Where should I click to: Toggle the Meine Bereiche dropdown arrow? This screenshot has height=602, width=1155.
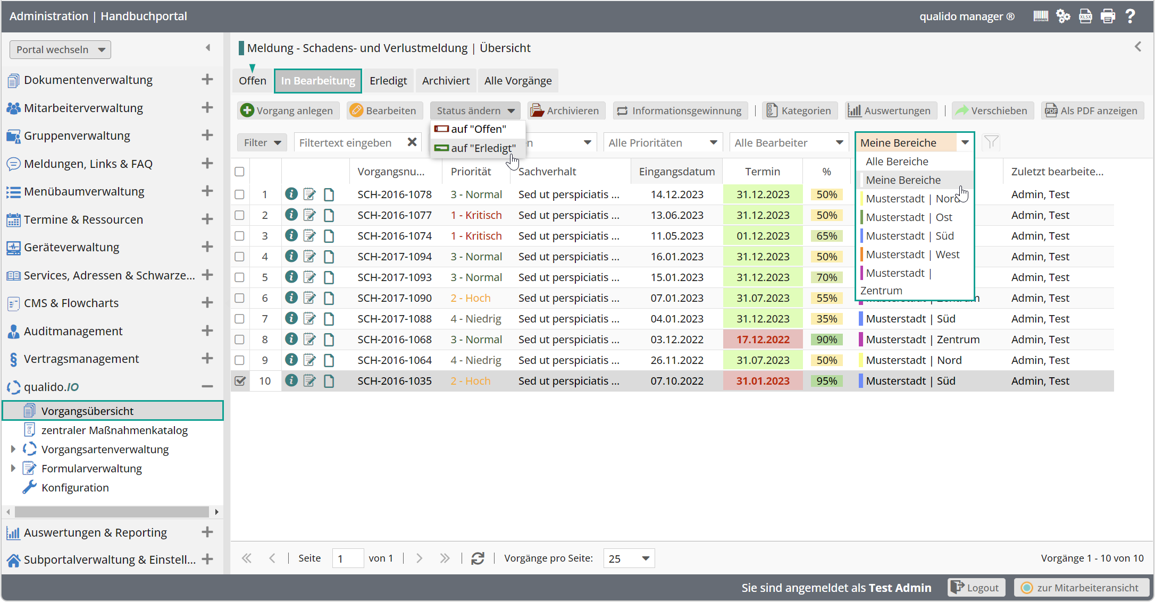click(965, 142)
